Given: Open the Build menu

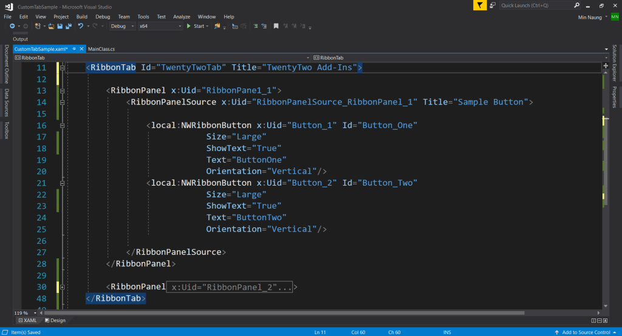Looking at the screenshot, I should (x=82, y=16).
